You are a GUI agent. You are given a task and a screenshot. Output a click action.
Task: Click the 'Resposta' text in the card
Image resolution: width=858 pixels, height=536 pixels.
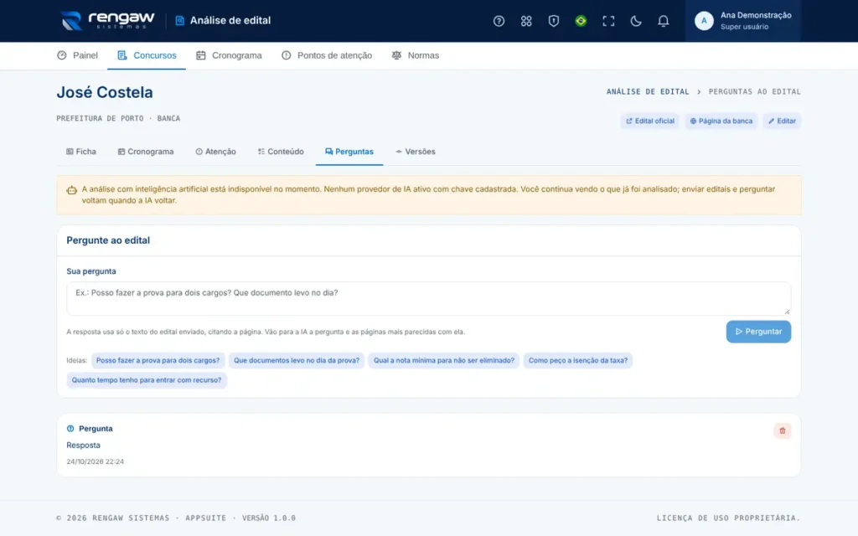coord(83,446)
